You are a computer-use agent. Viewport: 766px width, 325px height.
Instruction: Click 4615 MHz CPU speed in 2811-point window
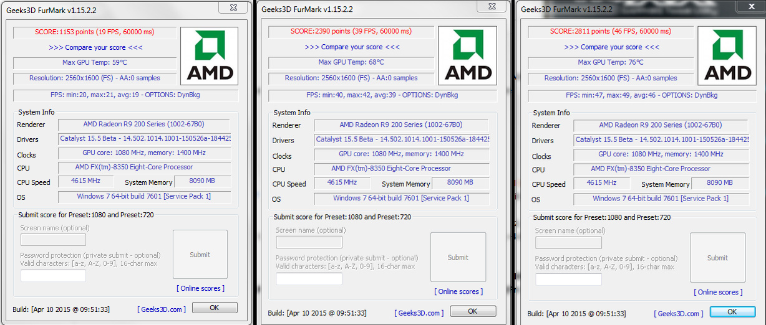[x=601, y=183]
